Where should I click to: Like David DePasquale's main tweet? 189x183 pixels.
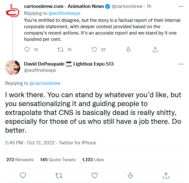click(94, 175)
